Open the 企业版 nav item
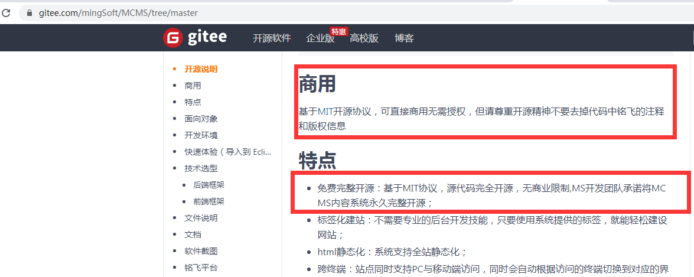Viewport: 694px width, 277px height. (x=320, y=38)
